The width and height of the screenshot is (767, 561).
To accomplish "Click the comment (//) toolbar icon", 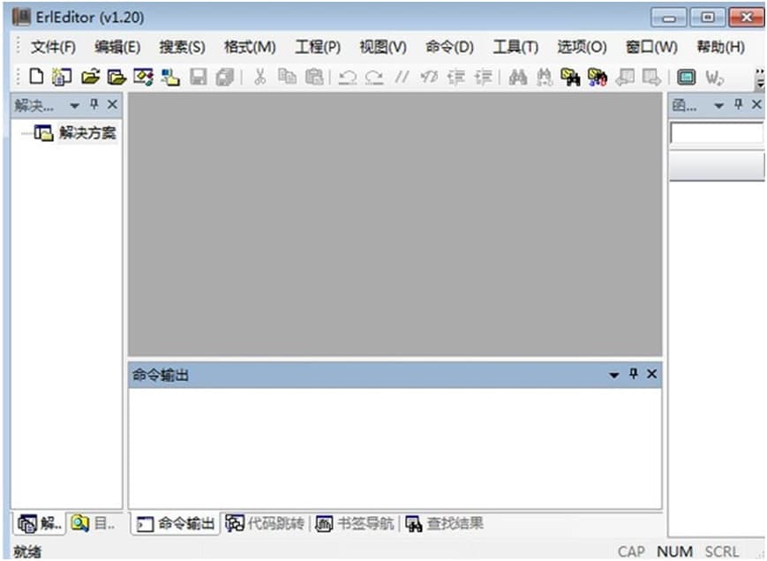I will (402, 78).
